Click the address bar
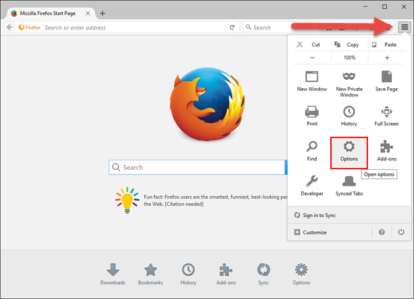 click(x=134, y=27)
